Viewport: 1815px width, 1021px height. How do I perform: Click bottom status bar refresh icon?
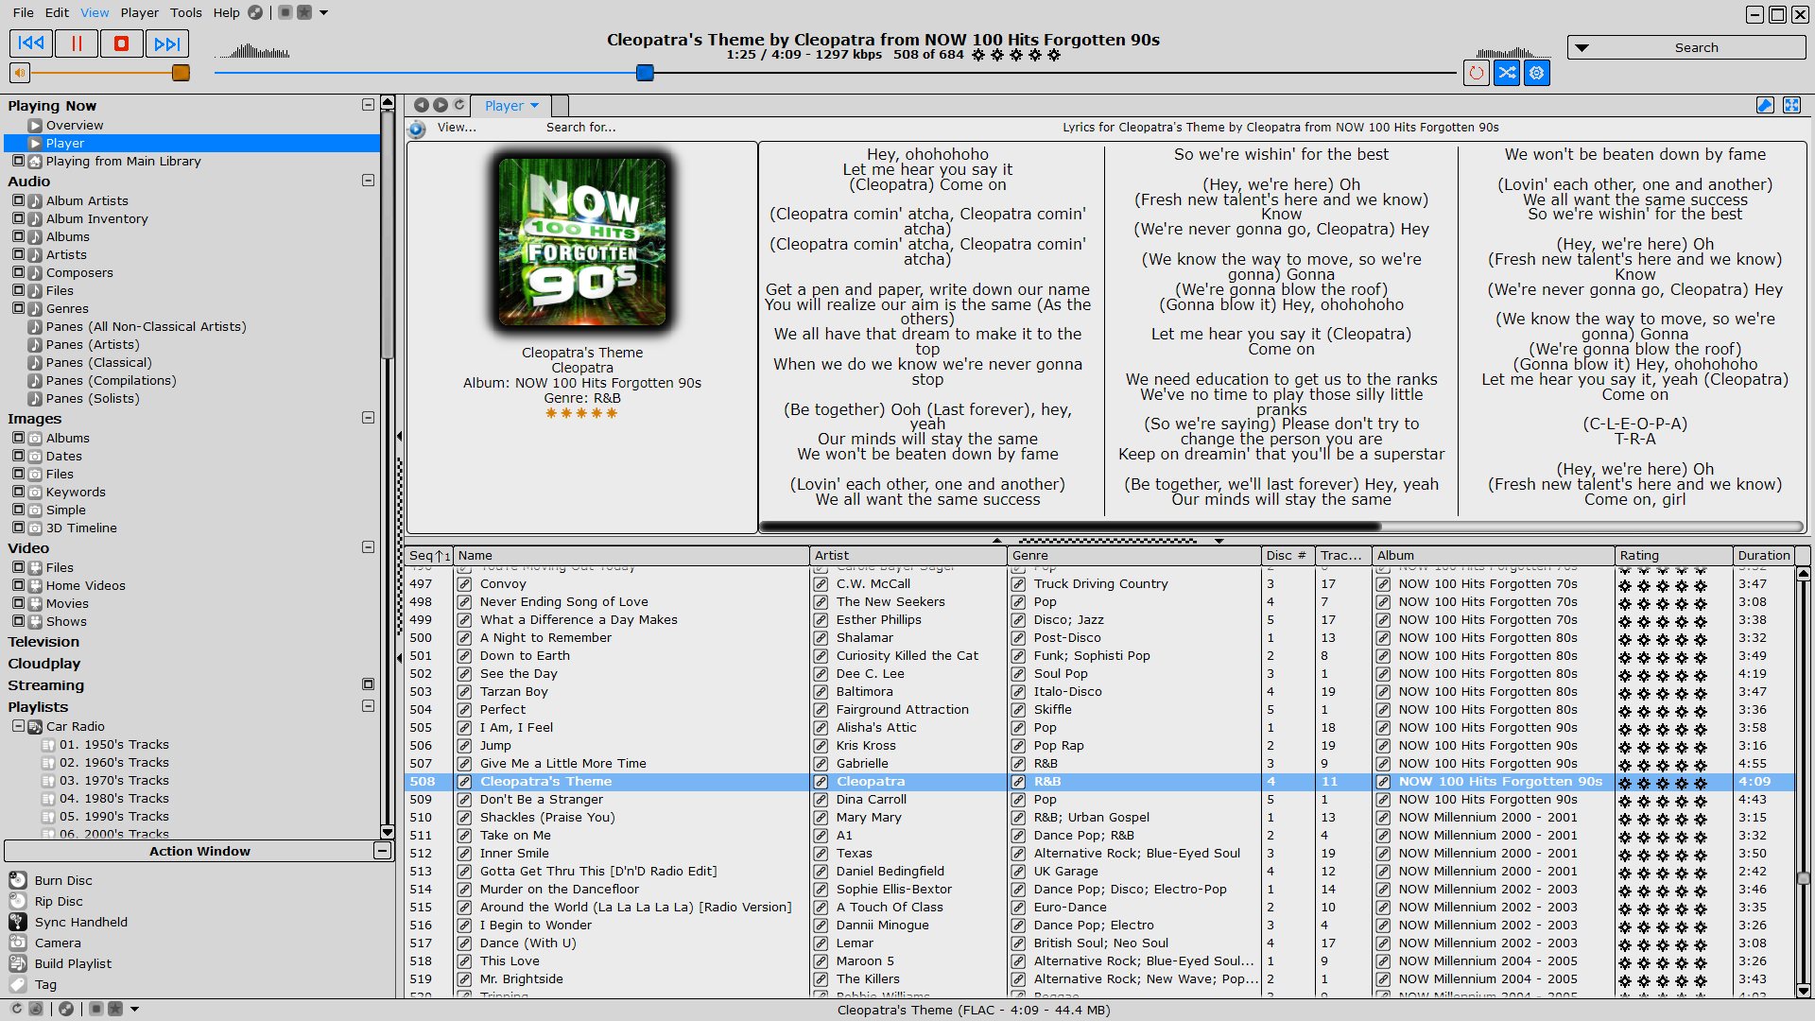(x=16, y=1009)
